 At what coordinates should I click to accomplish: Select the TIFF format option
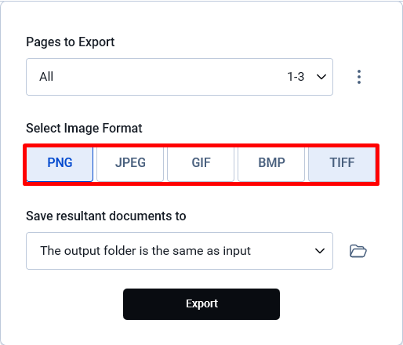(x=342, y=165)
